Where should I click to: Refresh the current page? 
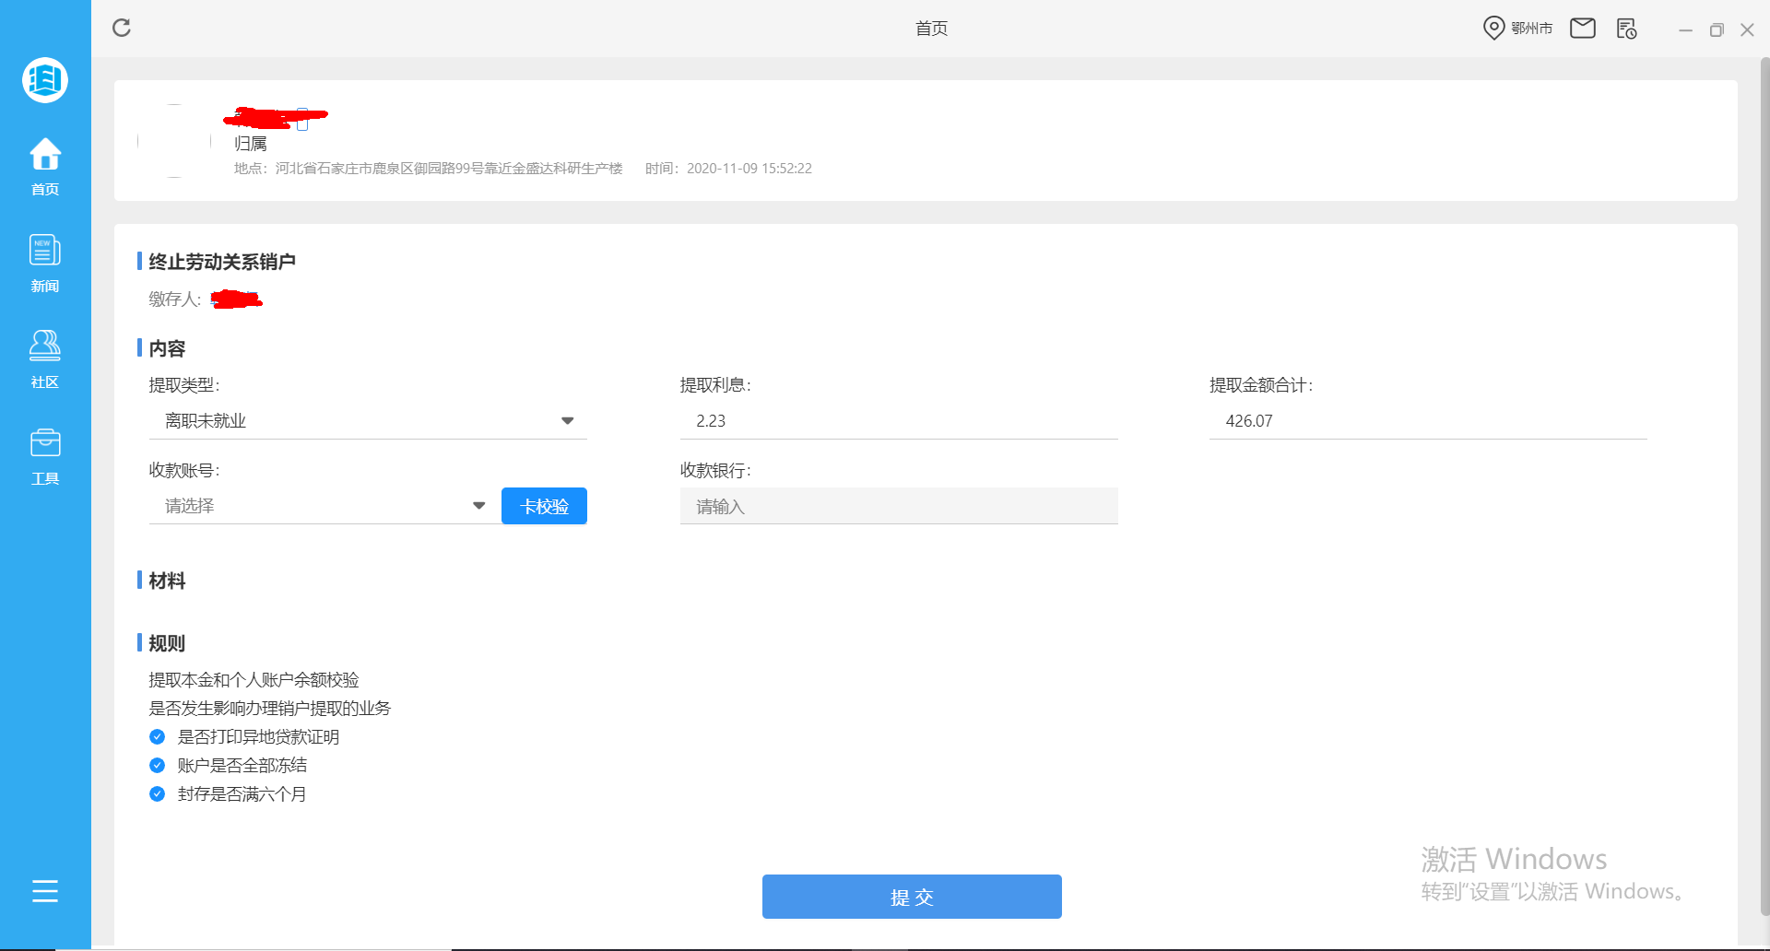point(122,28)
